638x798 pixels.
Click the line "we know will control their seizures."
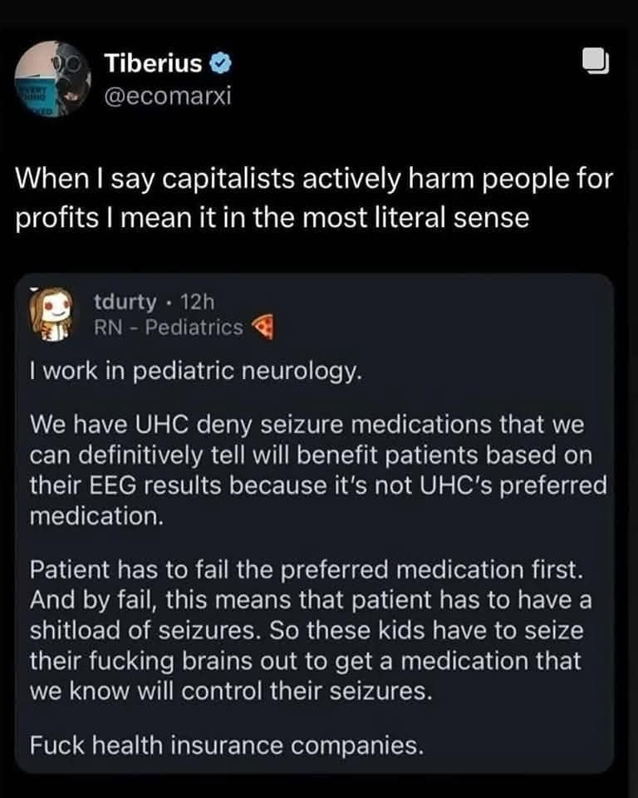click(x=231, y=691)
